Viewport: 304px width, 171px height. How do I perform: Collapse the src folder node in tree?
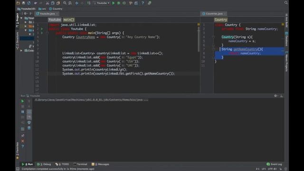26,30
